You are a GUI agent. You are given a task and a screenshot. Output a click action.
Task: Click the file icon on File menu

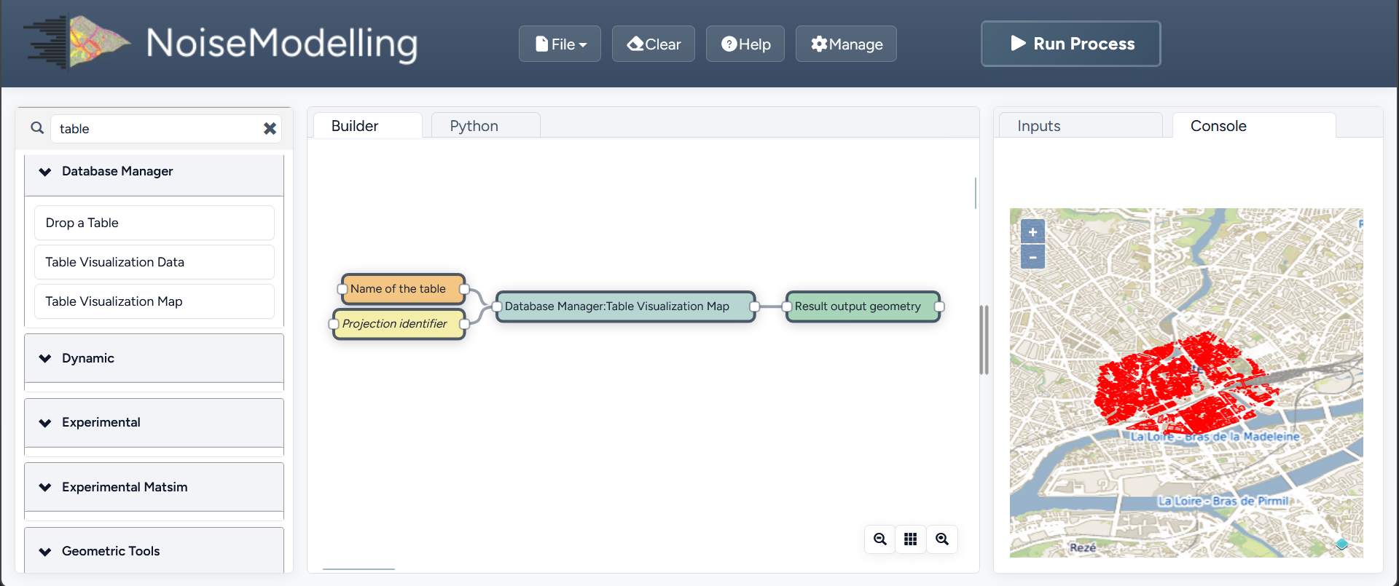(541, 44)
